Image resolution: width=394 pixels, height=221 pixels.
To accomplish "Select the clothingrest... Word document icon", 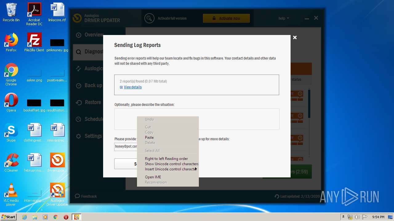I will coord(34,133).
